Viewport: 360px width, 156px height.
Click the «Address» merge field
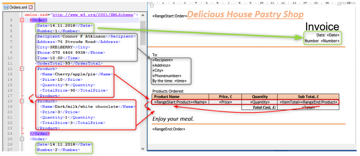click(x=162, y=65)
